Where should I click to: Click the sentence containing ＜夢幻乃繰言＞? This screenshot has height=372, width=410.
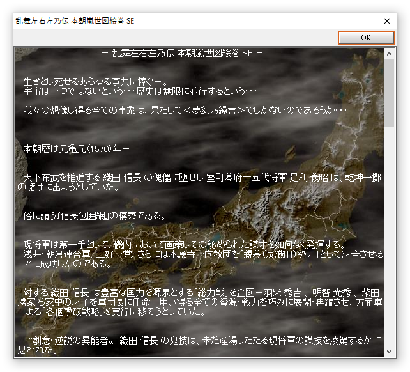(185, 111)
